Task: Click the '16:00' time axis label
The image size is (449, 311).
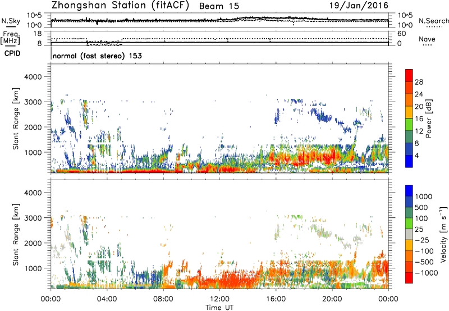Action: point(276,299)
